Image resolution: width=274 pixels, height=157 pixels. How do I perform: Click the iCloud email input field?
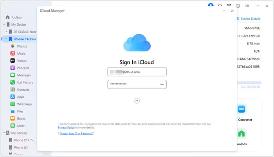(137, 72)
